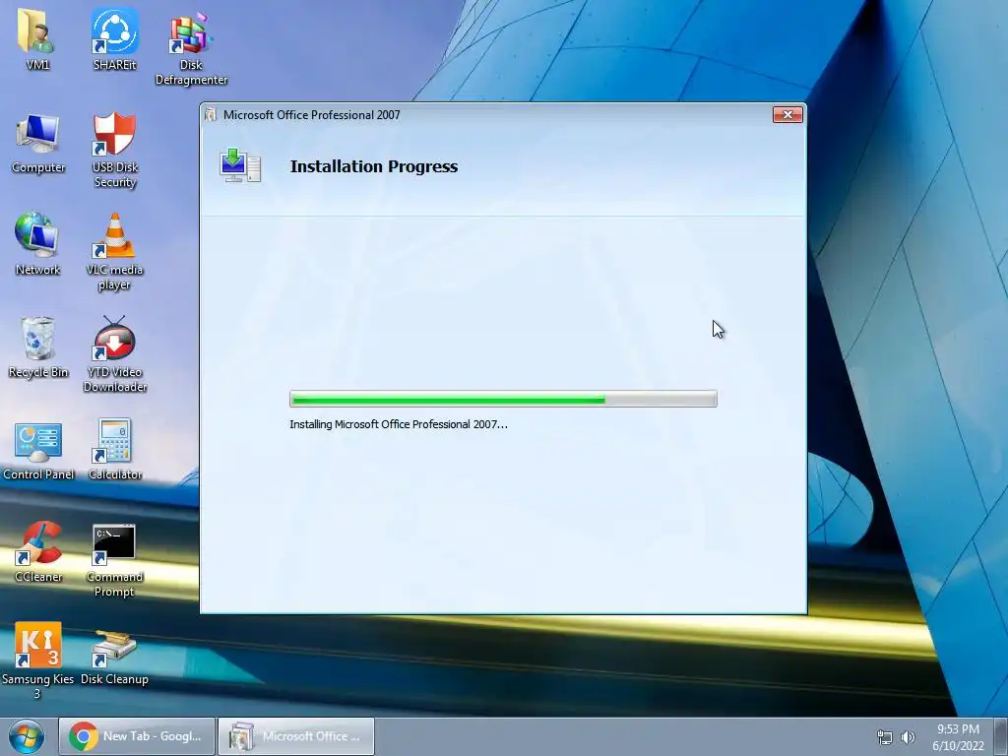Screen dimensions: 1008x756
Task: Close the Microsoft Office Professional 2007 installer
Action: pos(787,114)
